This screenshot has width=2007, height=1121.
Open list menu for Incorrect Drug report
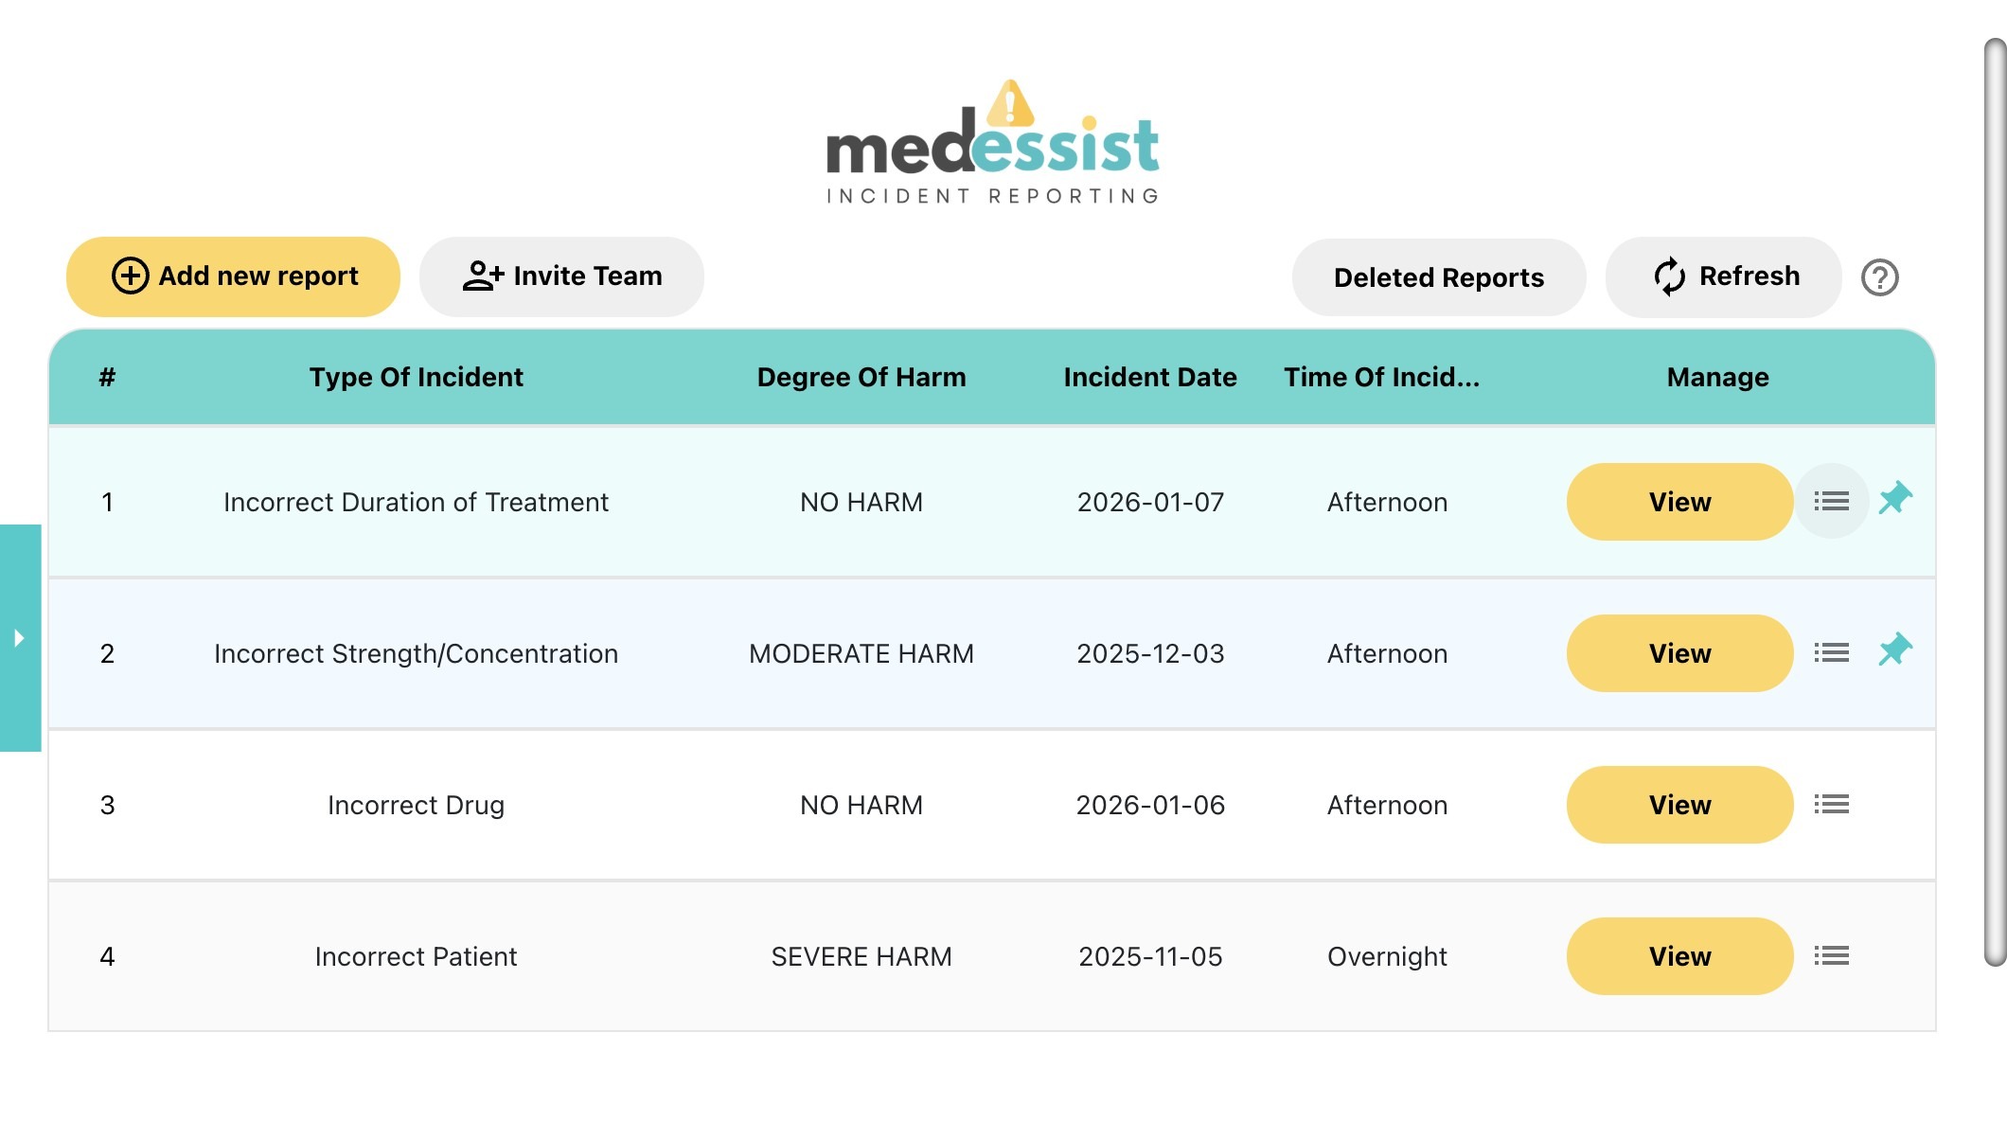[1831, 805]
